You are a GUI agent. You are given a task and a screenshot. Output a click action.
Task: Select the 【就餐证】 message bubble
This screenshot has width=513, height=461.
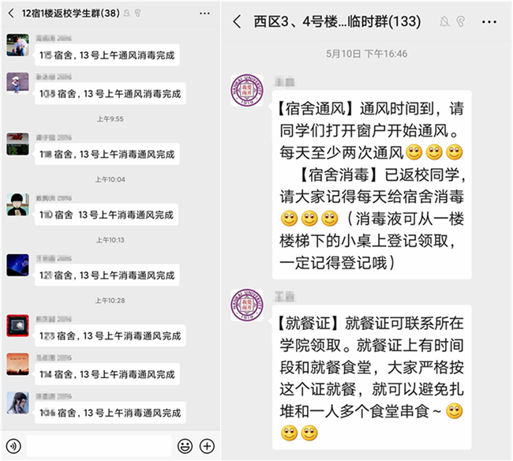[x=372, y=377]
